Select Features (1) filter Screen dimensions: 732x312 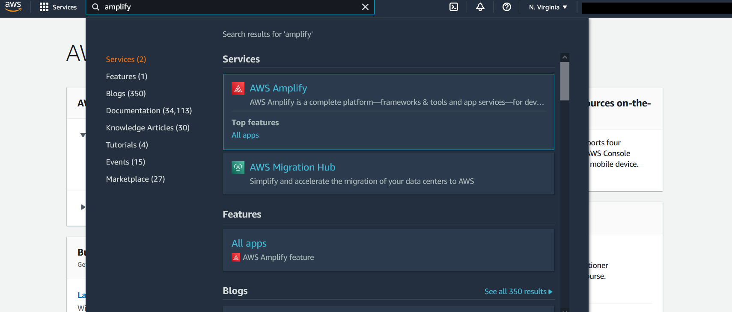pos(127,77)
